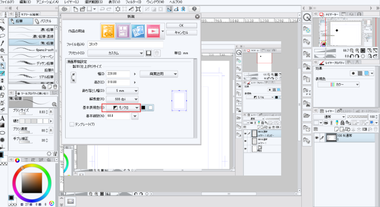Delete preset trash icon in dialog
Image resolution: width=380 pixels, height=207 pixels.
(x=157, y=53)
